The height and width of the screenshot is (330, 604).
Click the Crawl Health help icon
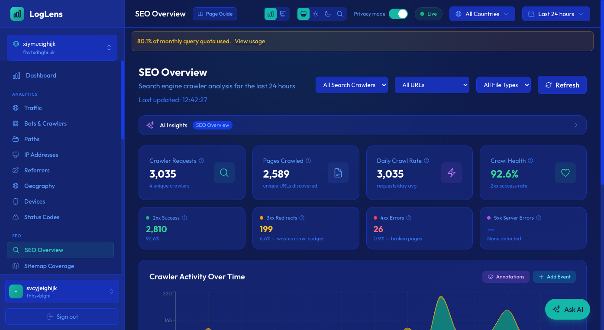tap(530, 161)
